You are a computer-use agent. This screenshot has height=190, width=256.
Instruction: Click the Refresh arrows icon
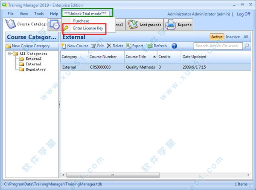click(x=150, y=46)
